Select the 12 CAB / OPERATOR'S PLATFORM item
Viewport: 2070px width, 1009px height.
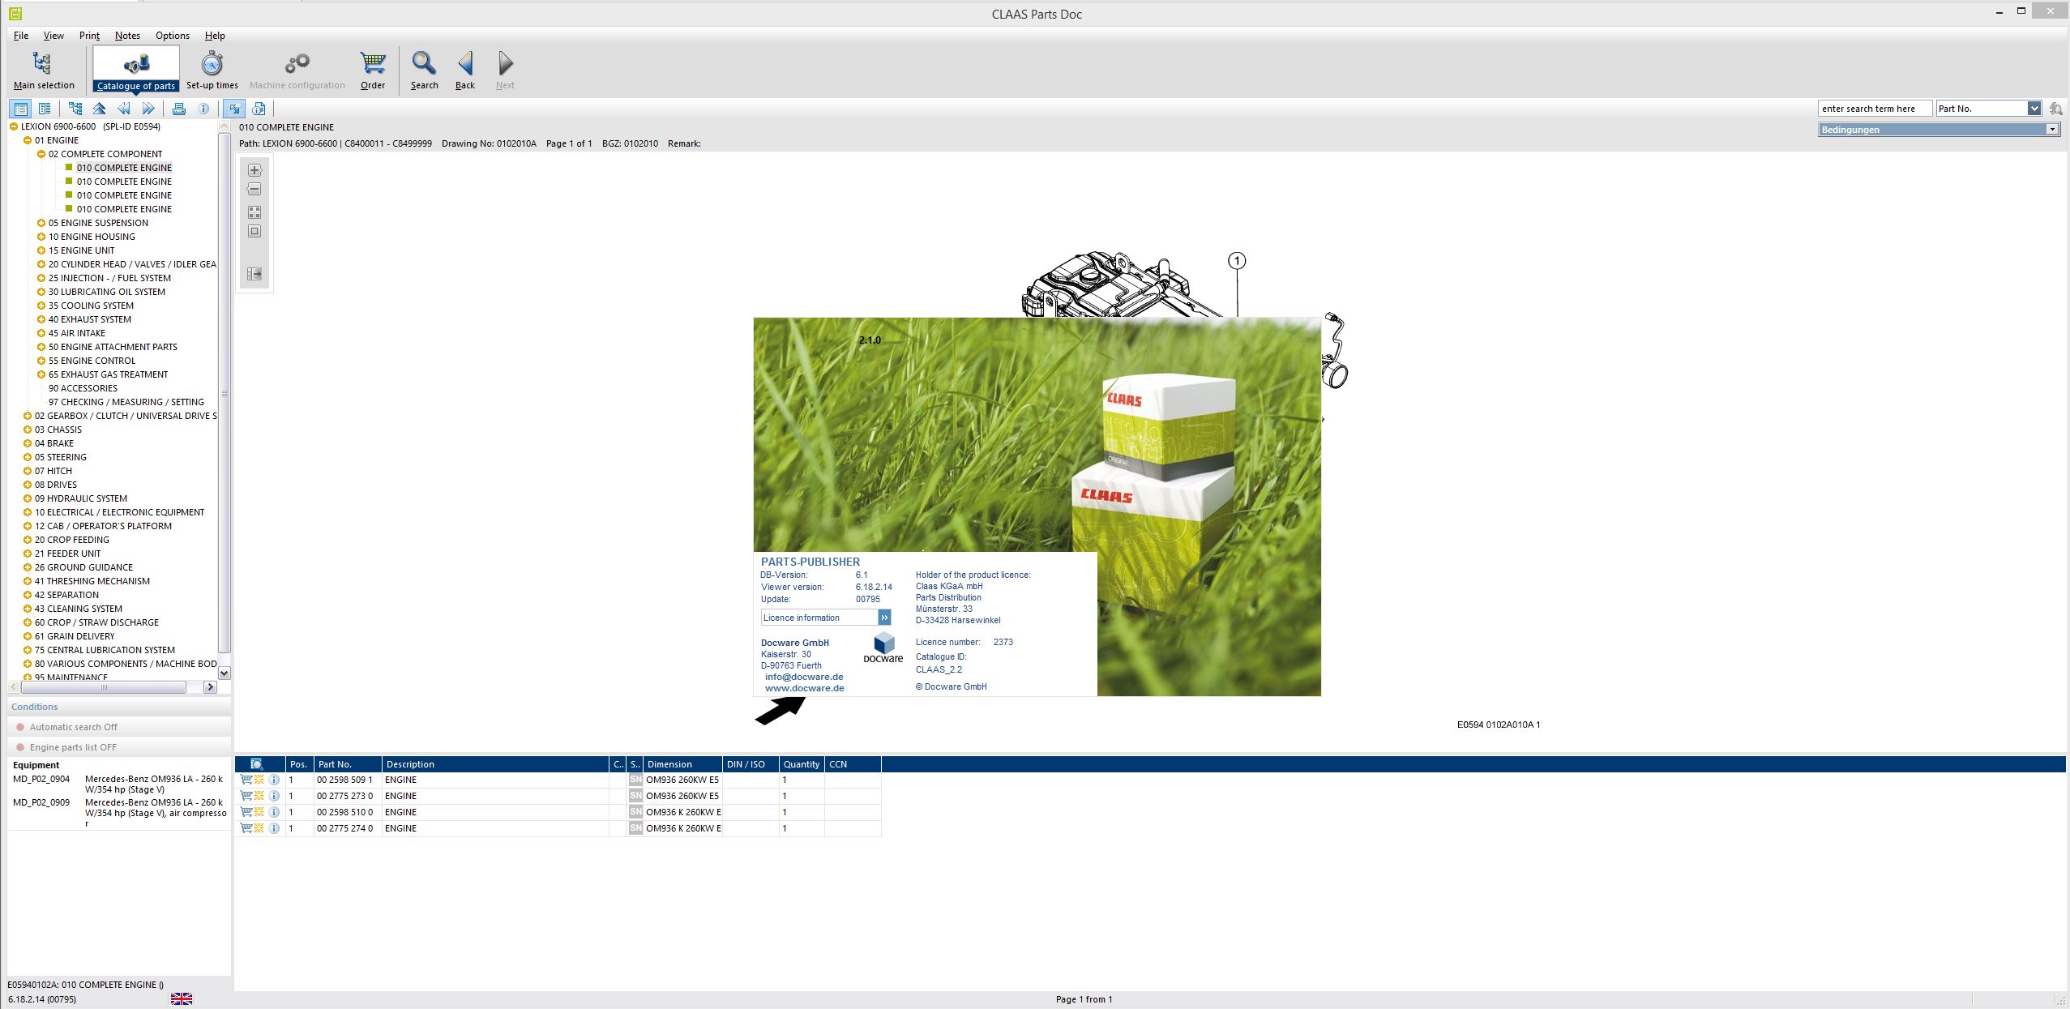[103, 526]
